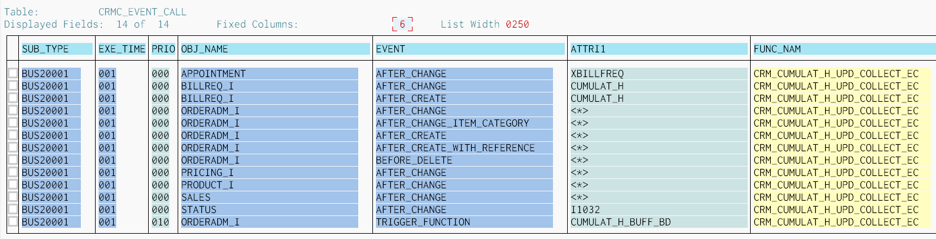The width and height of the screenshot is (936, 239).
Task: Mark the BEFORE_DELETE row checkbox
Action: click(13, 160)
